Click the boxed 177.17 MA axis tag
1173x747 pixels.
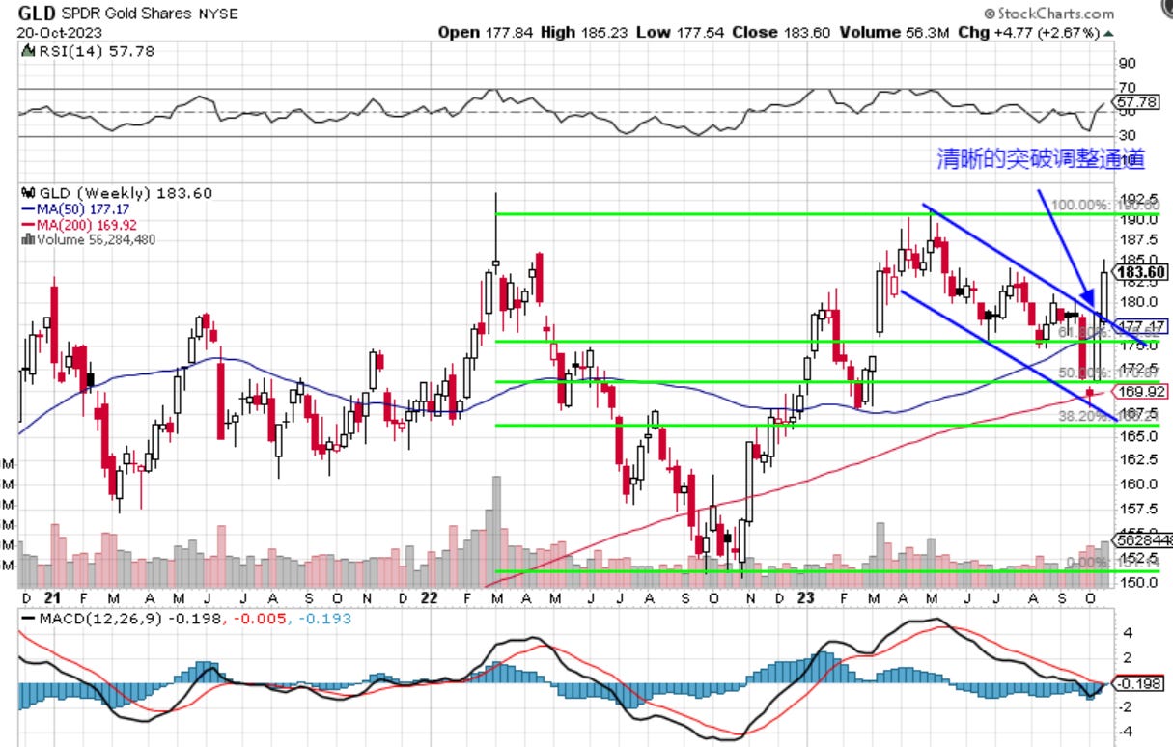(1139, 325)
